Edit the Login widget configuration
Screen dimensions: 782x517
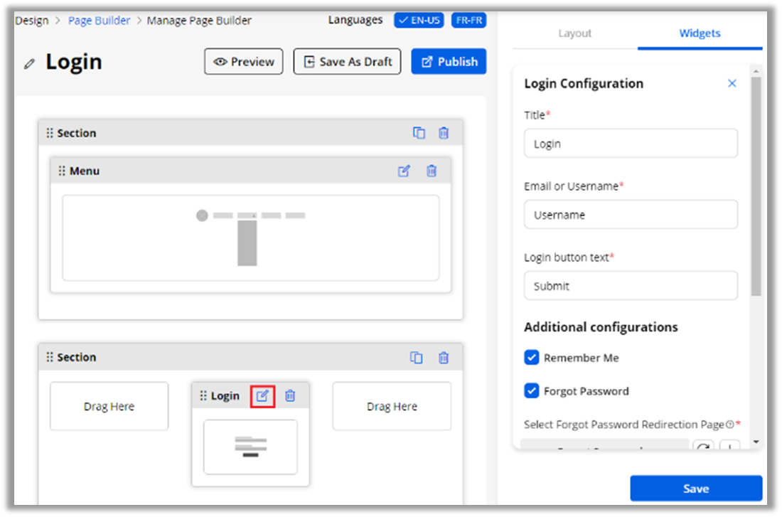(x=262, y=396)
